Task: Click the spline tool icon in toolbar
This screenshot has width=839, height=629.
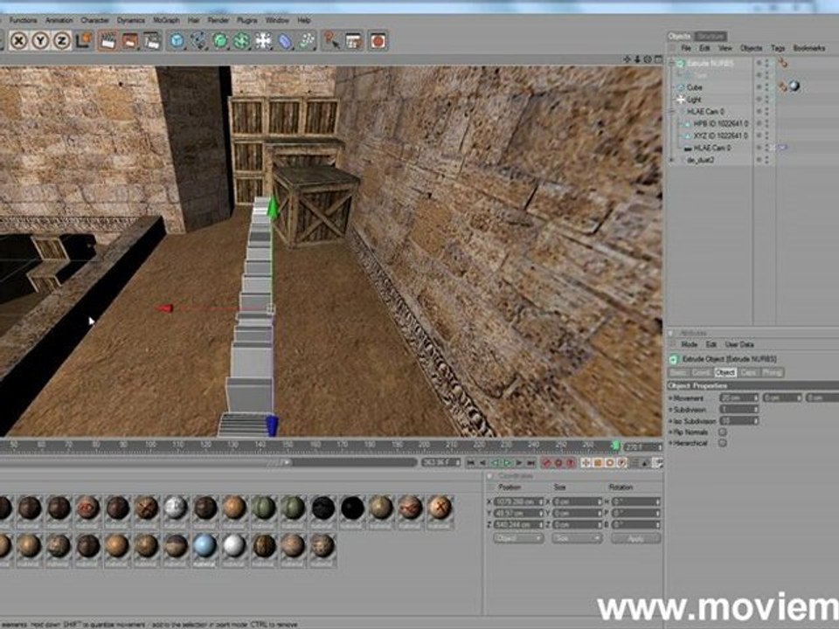Action: 198,41
